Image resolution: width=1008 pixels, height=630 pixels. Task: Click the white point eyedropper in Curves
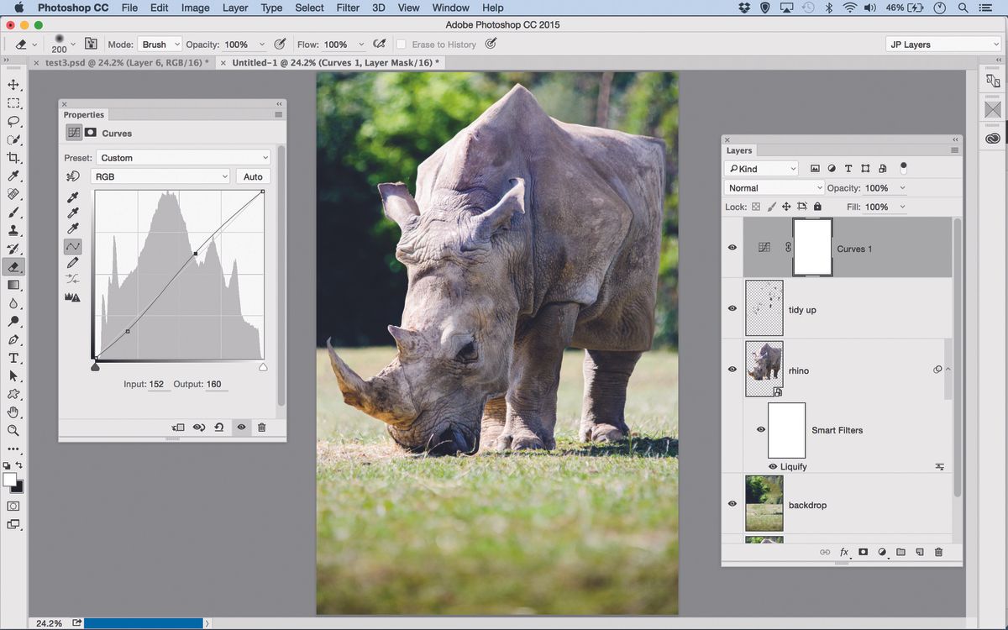(x=72, y=228)
